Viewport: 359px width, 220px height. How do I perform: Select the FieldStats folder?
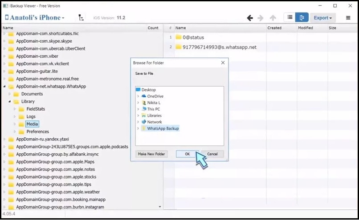pyautogui.click(x=36, y=109)
